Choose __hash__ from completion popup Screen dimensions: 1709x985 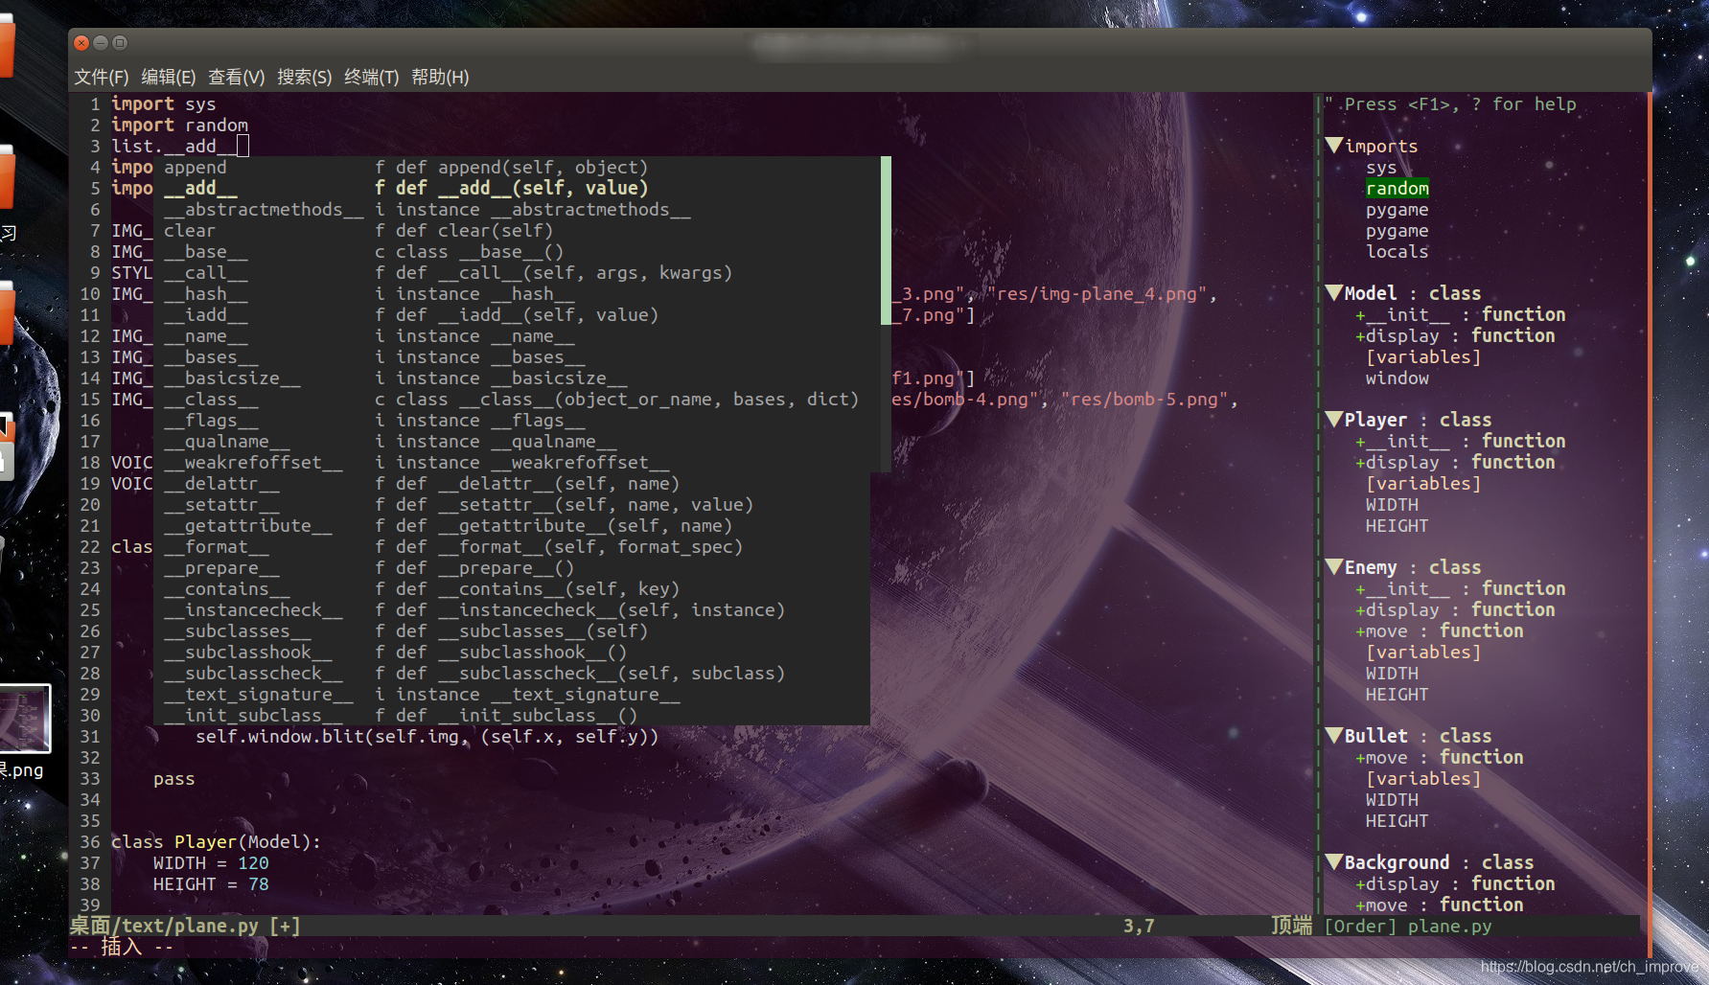(x=517, y=293)
